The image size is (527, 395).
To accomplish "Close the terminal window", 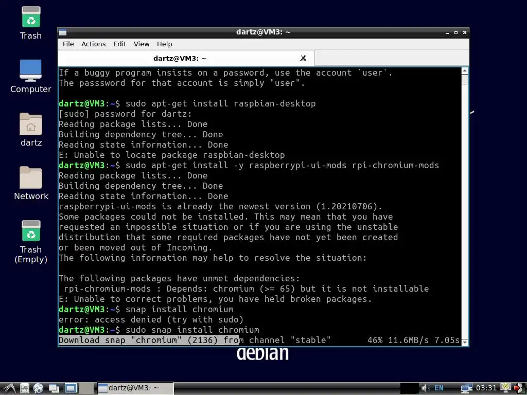I will pos(465,32).
